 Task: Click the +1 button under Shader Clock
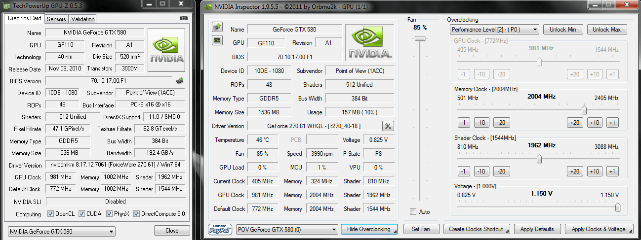point(612,171)
